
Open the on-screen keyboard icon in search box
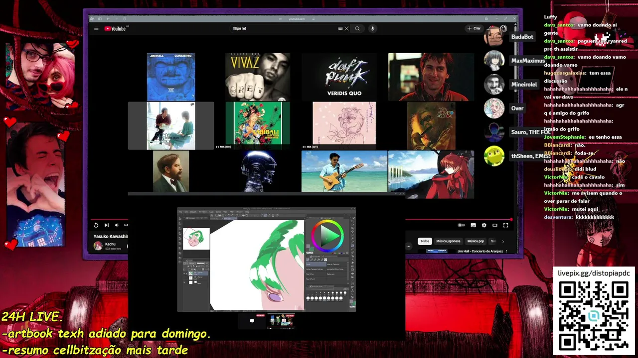[x=340, y=28]
